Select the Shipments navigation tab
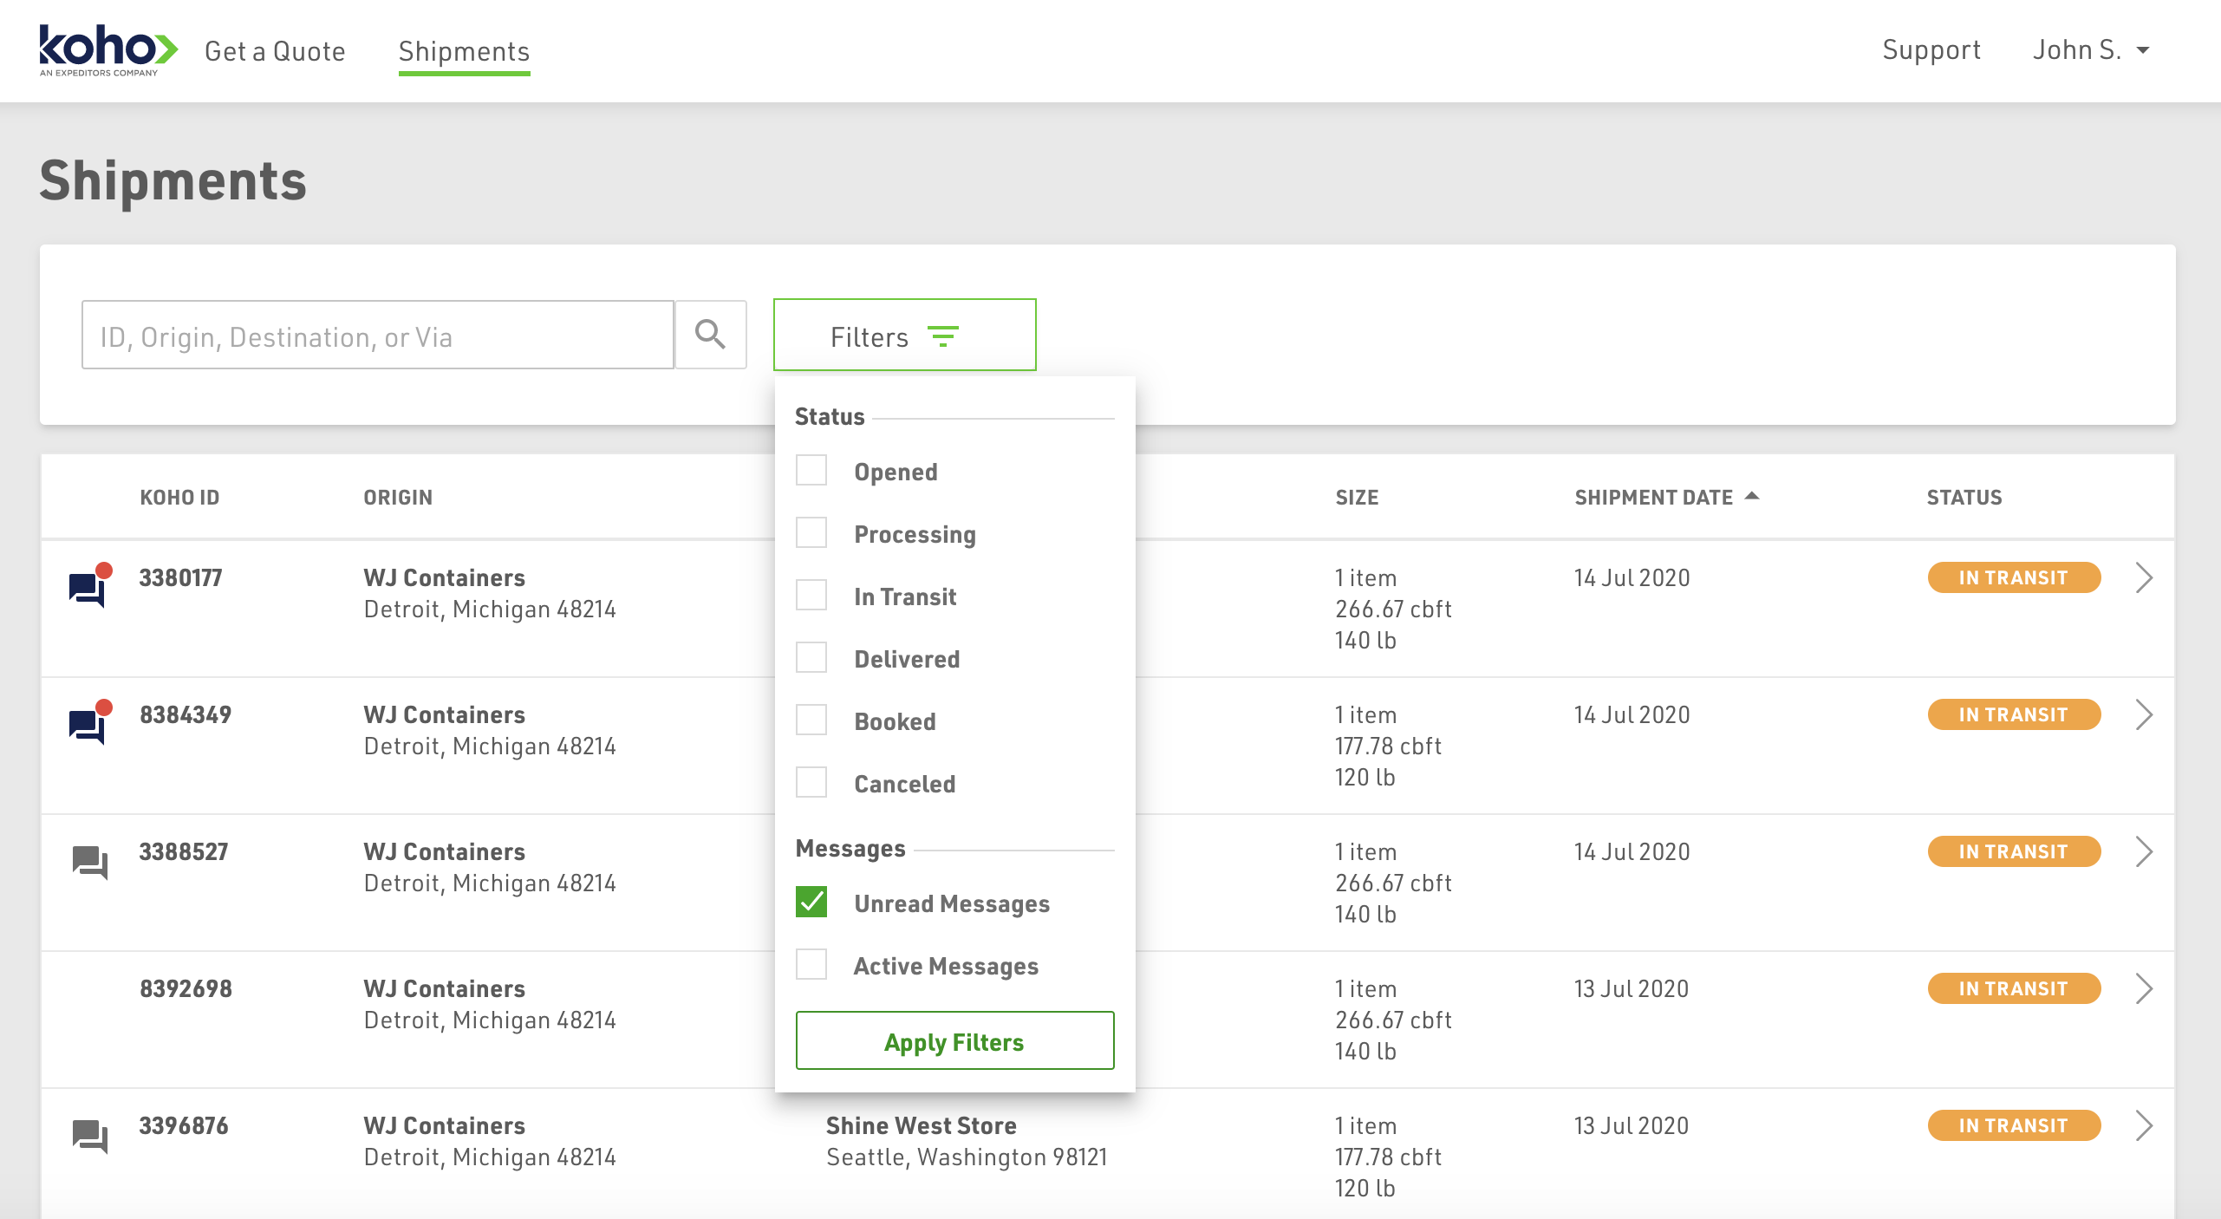Screen dimensions: 2221x1219 [464, 51]
